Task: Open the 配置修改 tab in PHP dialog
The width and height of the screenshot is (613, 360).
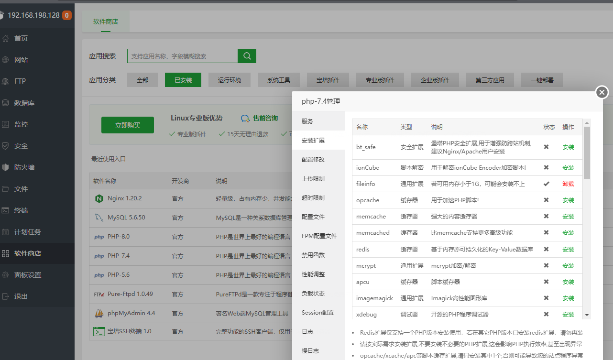Action: (318, 159)
